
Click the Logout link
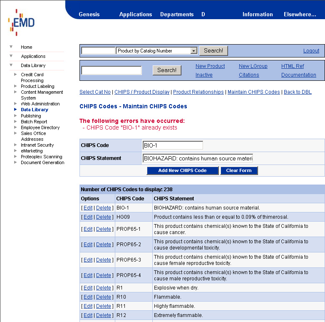click(x=311, y=51)
